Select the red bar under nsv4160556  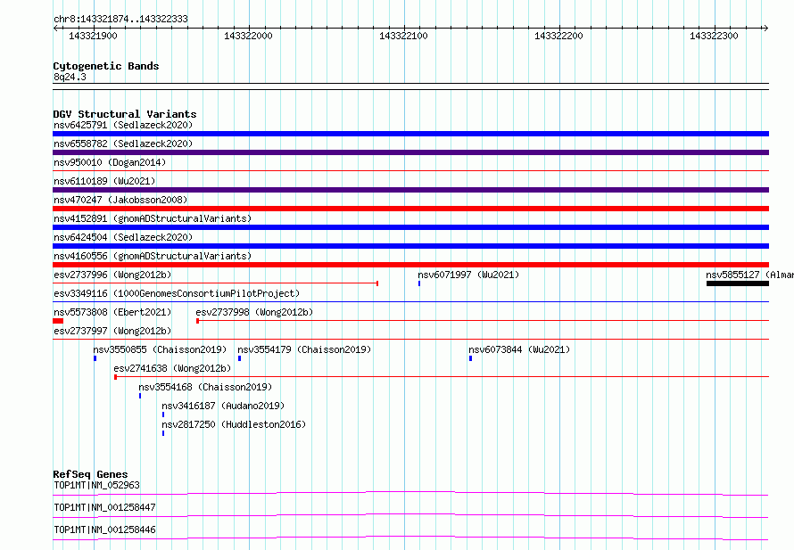pyautogui.click(x=410, y=265)
